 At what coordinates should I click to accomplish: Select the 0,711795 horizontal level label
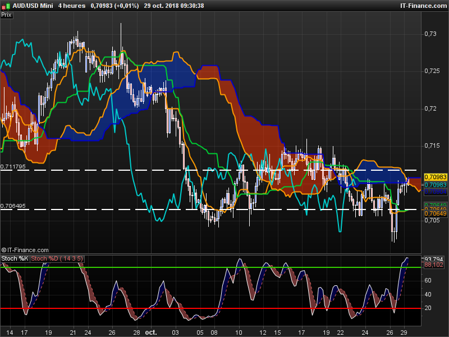click(13, 166)
